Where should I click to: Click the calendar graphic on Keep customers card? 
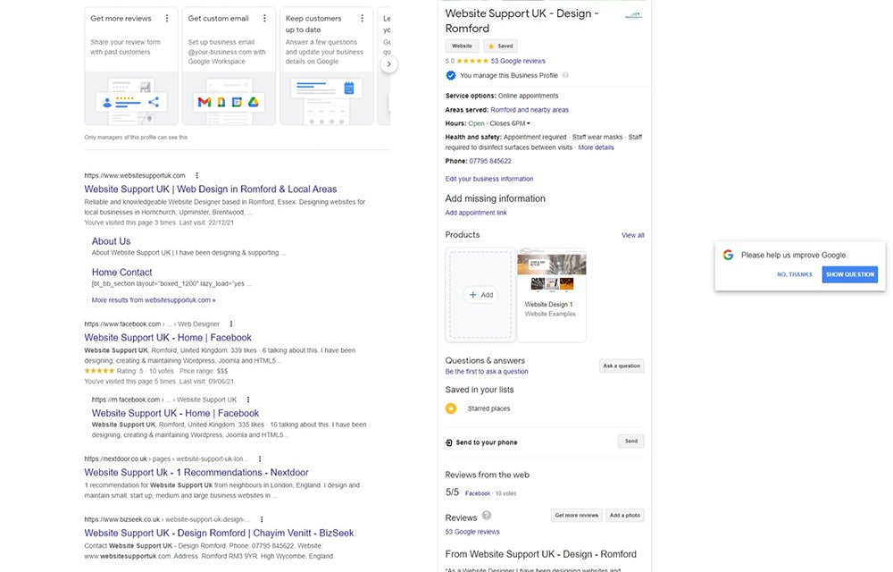[348, 88]
